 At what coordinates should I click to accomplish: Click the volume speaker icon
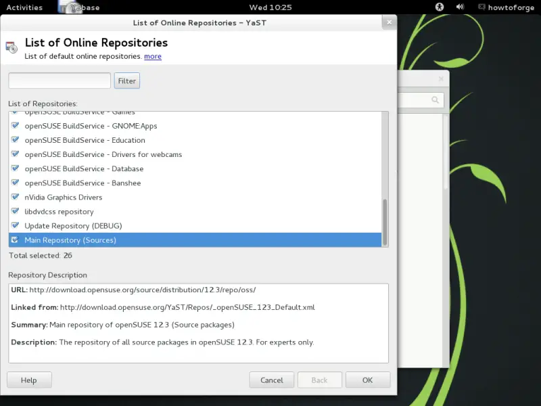460,7
